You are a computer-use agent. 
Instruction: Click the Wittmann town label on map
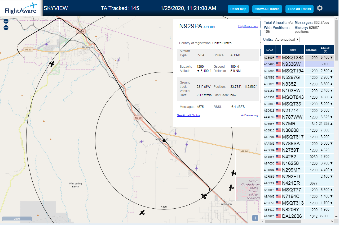pyautogui.click(x=226, y=204)
